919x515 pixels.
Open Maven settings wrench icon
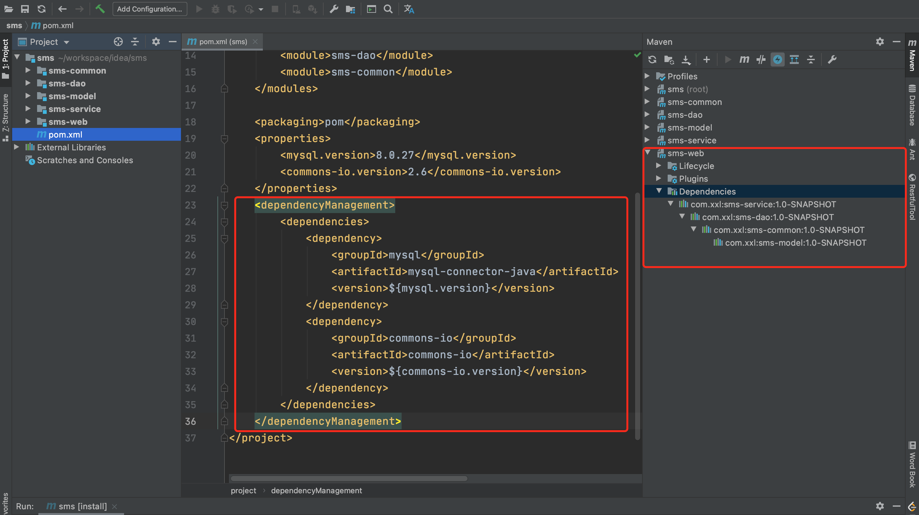click(x=832, y=59)
